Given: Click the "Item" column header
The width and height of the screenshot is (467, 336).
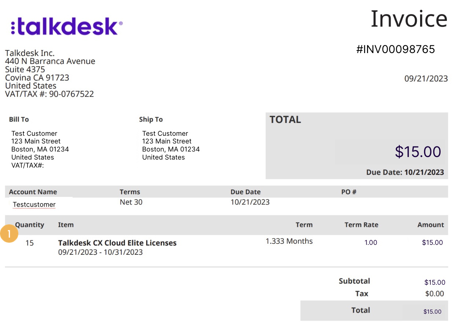Looking at the screenshot, I should click(x=66, y=225).
